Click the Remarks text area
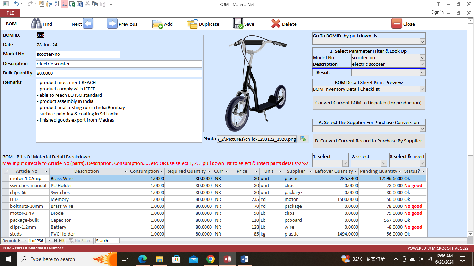Image resolution: width=474 pixels, height=266 pixels. click(x=119, y=111)
